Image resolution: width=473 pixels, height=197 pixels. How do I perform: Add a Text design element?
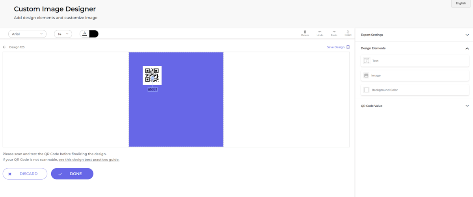(x=415, y=61)
